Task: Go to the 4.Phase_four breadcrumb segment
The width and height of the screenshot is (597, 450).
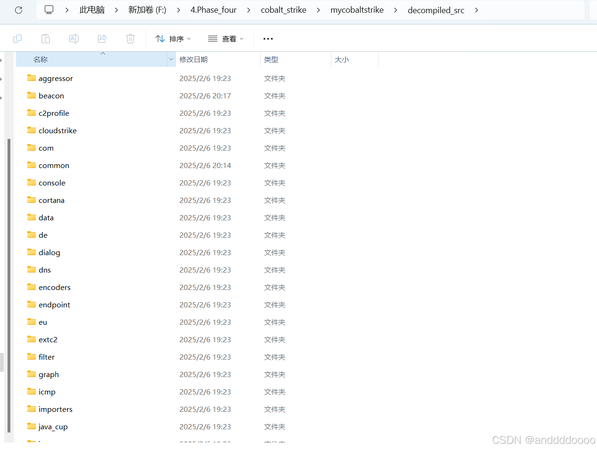Action: (213, 10)
